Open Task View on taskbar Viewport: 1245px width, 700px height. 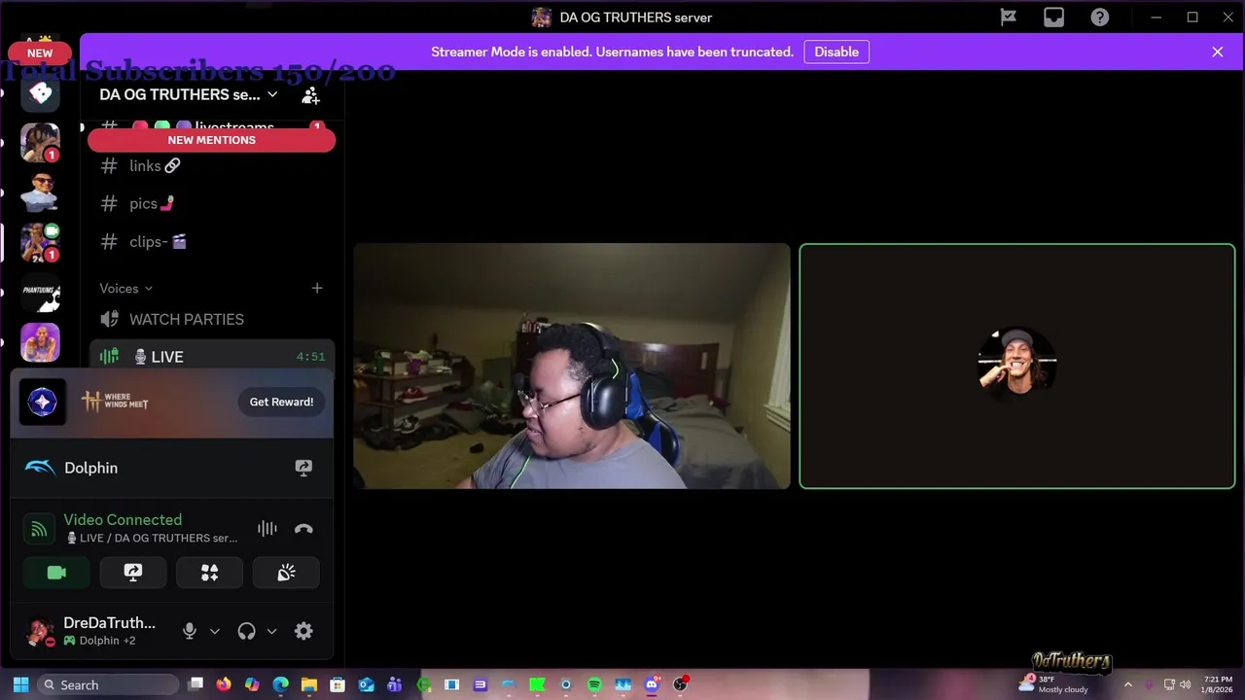pyautogui.click(x=196, y=684)
